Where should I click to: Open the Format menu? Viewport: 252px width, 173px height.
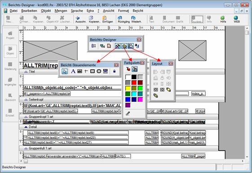[124, 11]
